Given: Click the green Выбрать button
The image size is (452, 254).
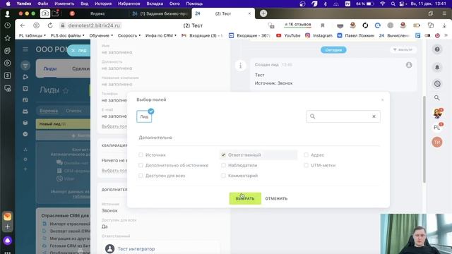Looking at the screenshot, I should 245,198.
